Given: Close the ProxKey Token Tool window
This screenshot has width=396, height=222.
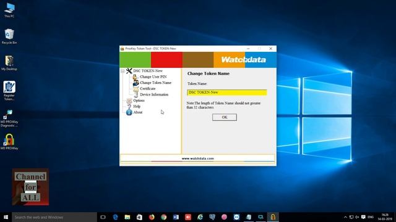Looking at the screenshot, I should [270, 49].
